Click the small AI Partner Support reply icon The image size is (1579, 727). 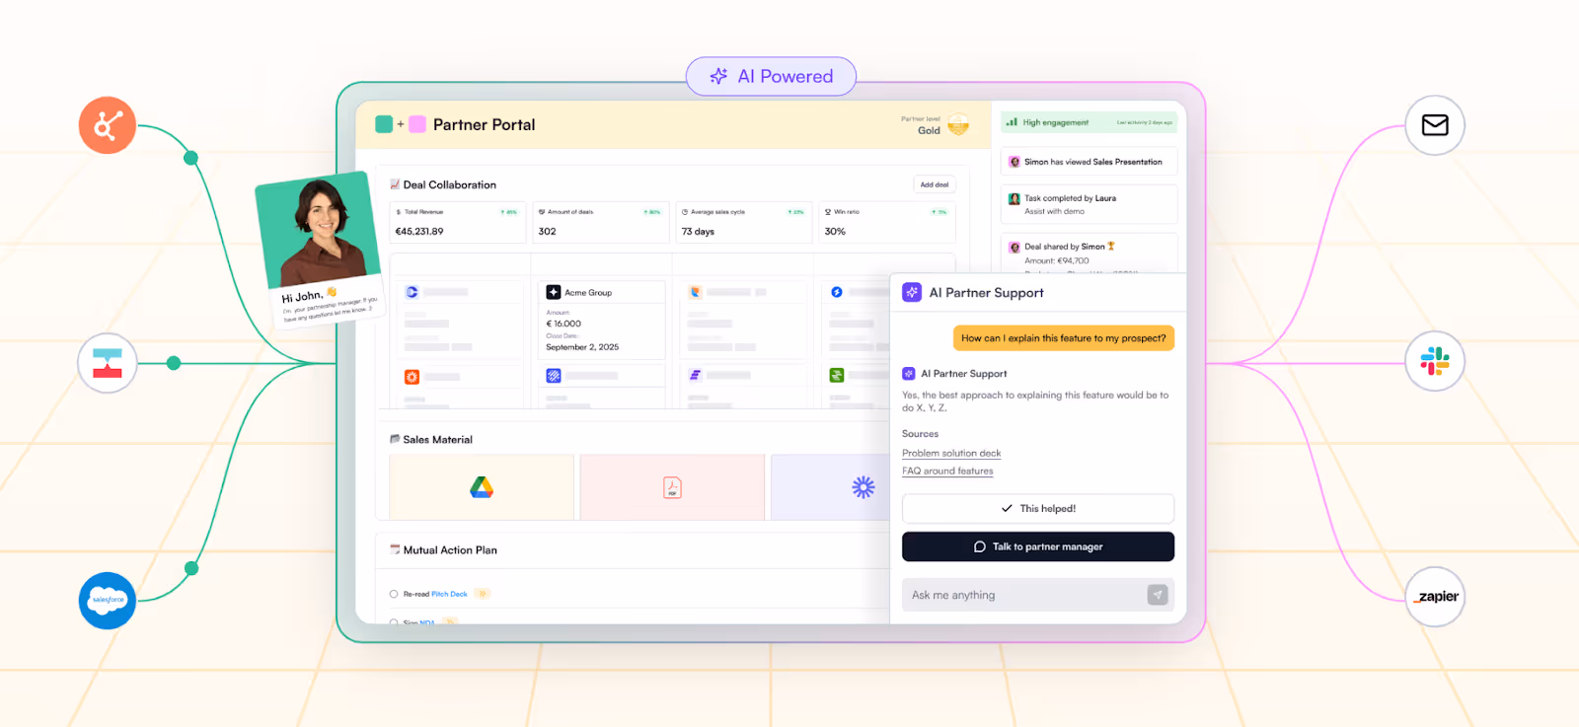[x=909, y=374]
